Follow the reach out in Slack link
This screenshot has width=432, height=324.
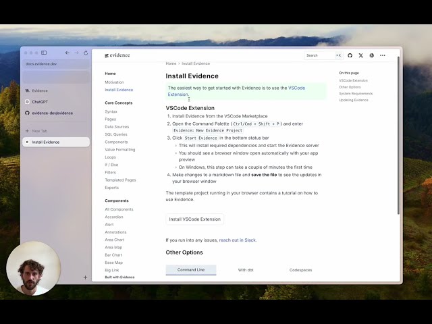coord(237,240)
